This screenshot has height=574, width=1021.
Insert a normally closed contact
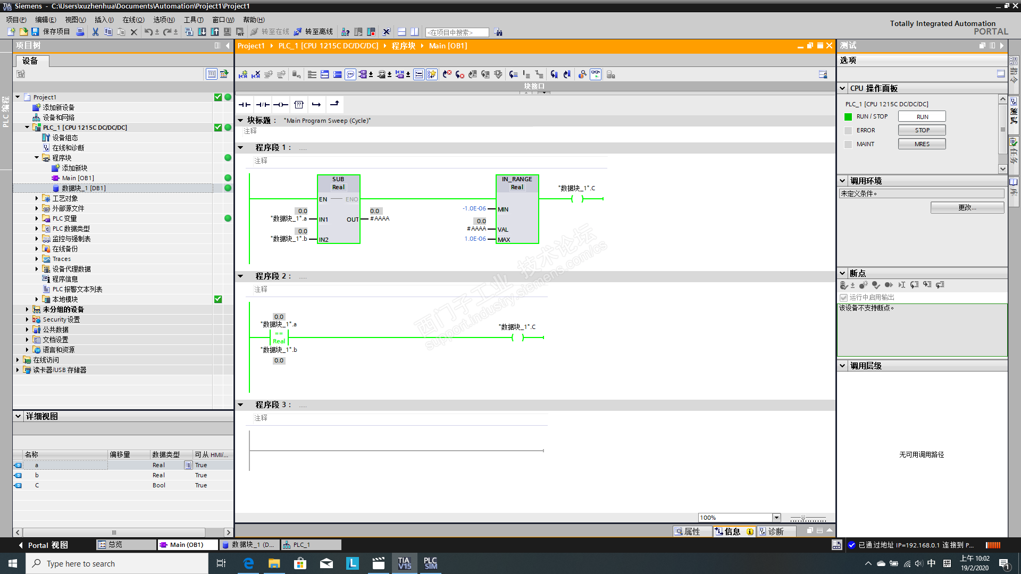click(x=262, y=105)
